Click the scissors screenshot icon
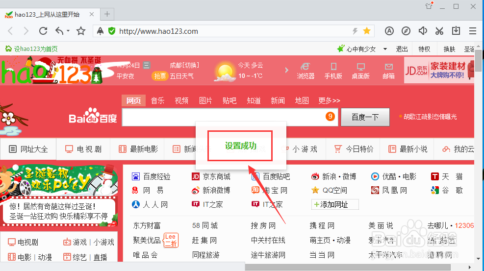The image size is (484, 271). (439, 31)
